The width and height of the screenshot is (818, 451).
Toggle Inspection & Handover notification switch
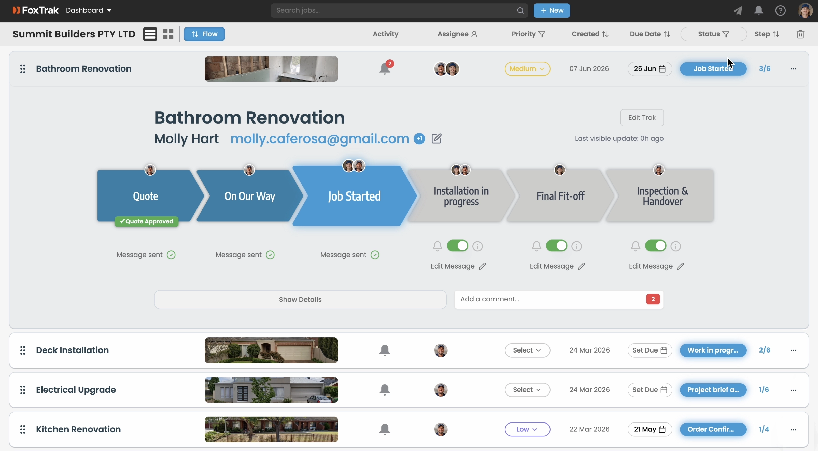[x=655, y=246]
